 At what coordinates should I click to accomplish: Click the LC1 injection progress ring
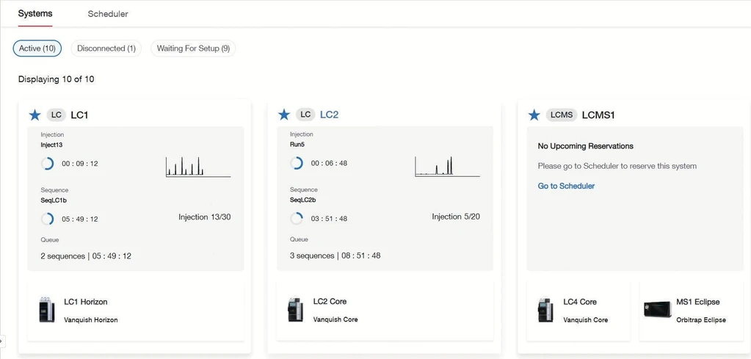pyautogui.click(x=48, y=164)
